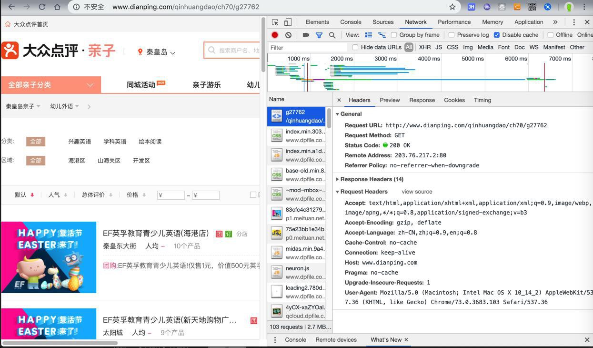Close request details pane with X

coord(339,100)
